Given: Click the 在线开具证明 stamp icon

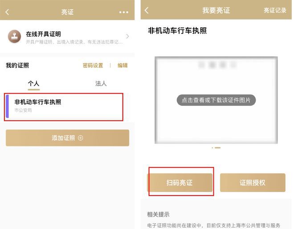Looking at the screenshot, I should click(x=14, y=36).
